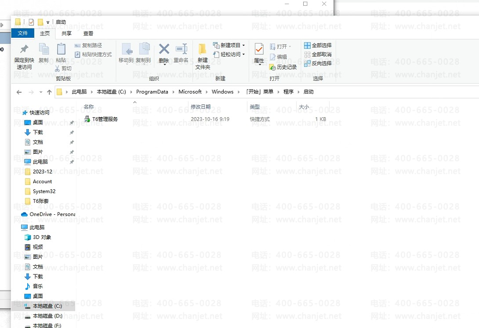Switch to the View tab
The height and width of the screenshot is (328, 479).
pyautogui.click(x=88, y=33)
